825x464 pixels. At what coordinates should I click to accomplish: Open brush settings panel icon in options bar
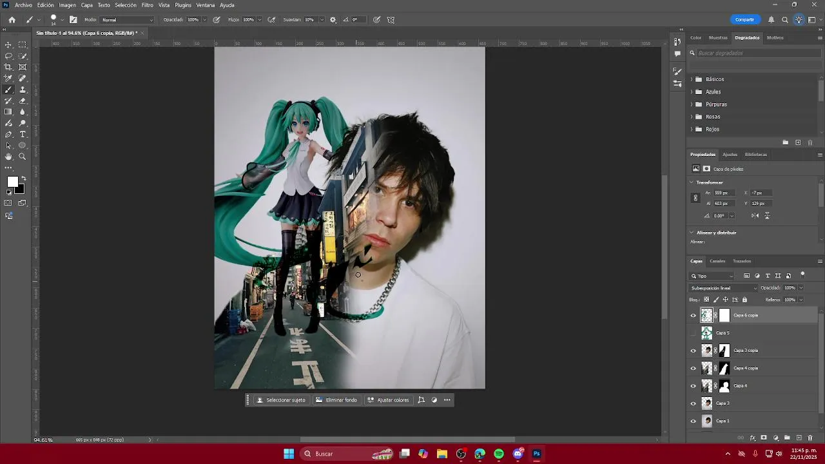coord(73,19)
